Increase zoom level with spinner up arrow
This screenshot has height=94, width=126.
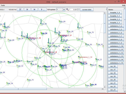point(78,9)
